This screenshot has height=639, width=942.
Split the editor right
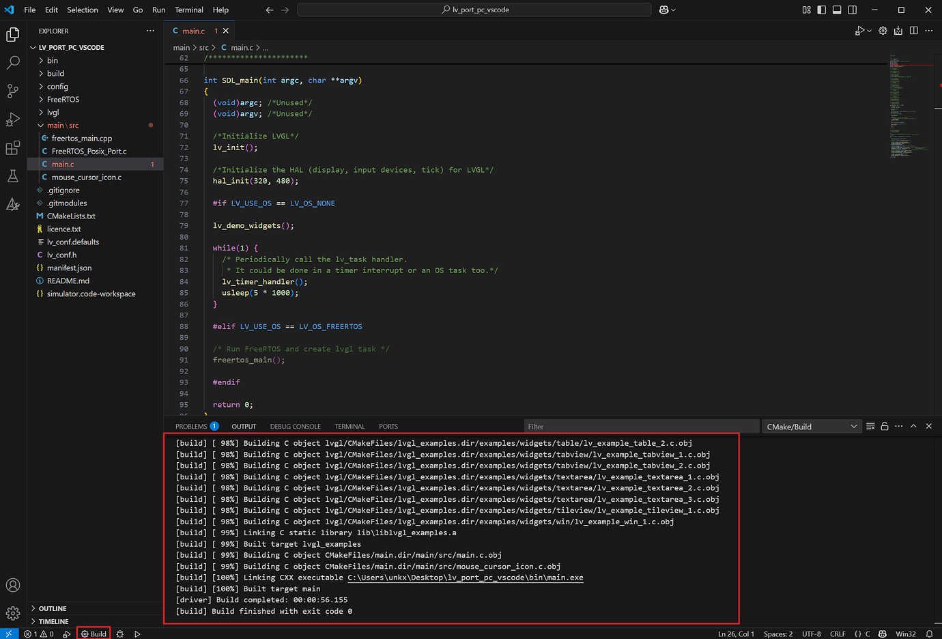point(913,31)
